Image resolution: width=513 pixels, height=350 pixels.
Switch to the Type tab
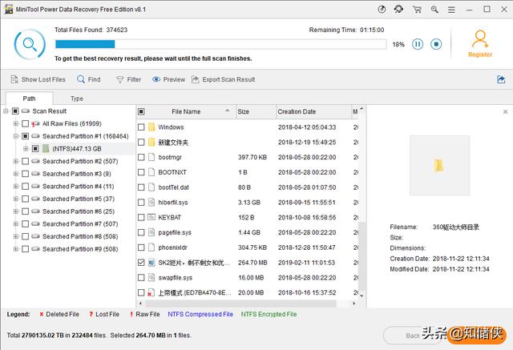point(77,99)
